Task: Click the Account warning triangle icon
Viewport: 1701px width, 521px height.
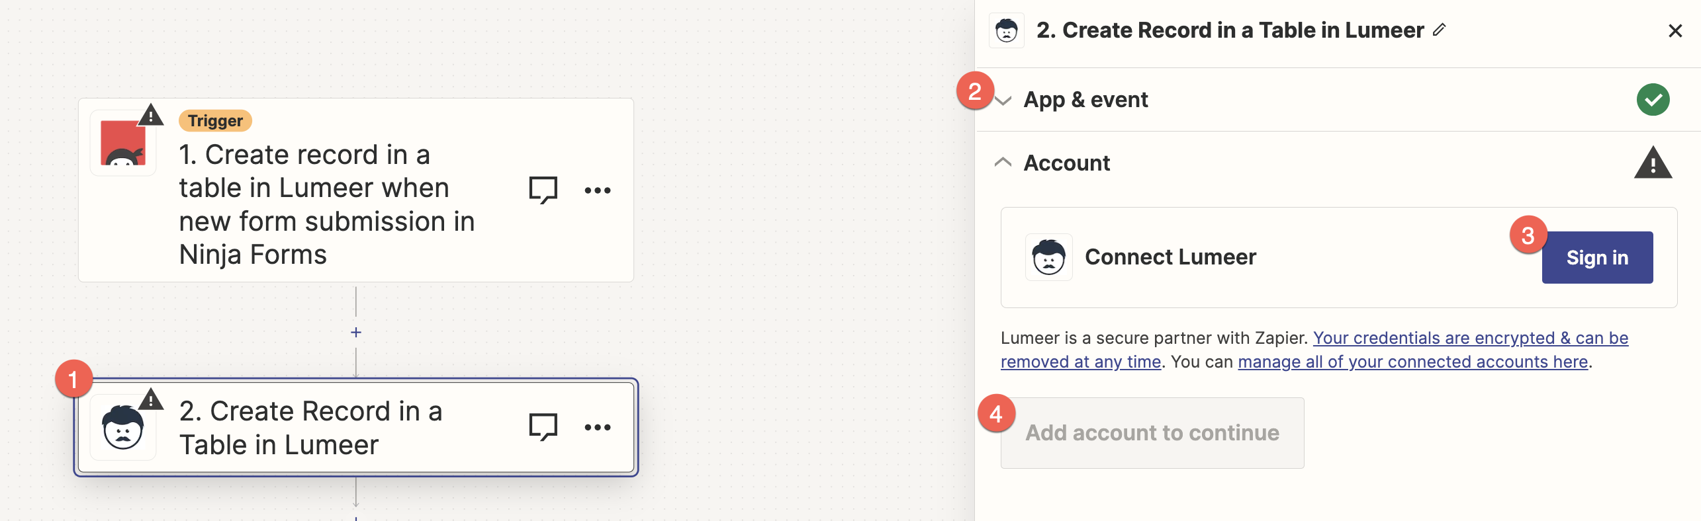Action: click(x=1653, y=163)
